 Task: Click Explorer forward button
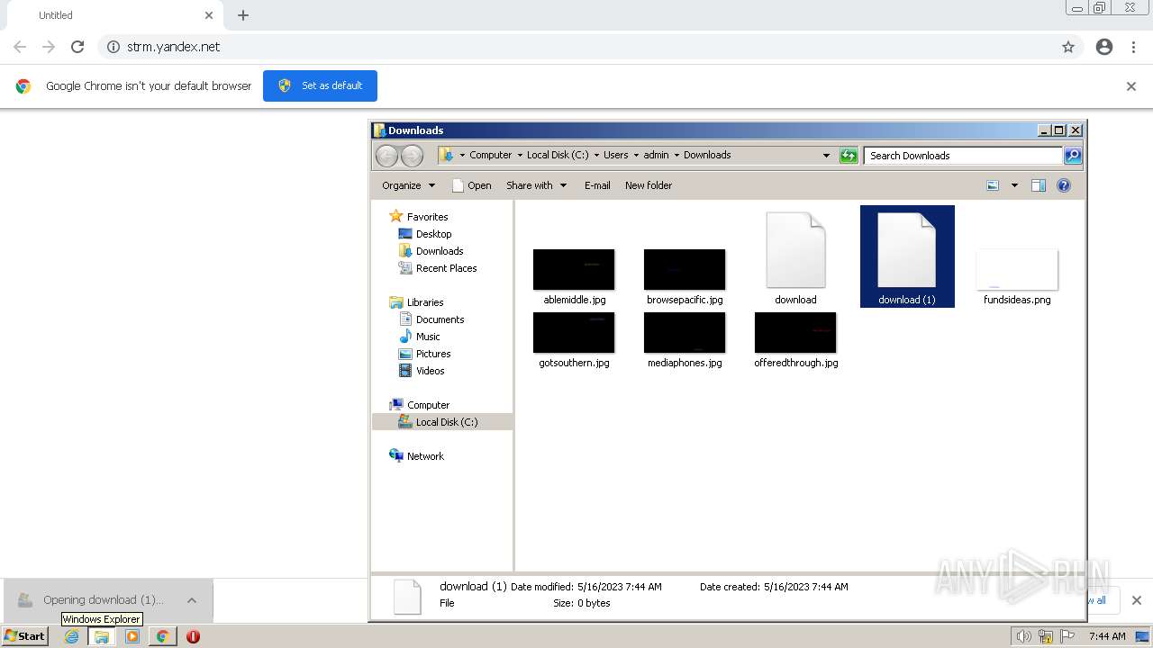point(412,156)
